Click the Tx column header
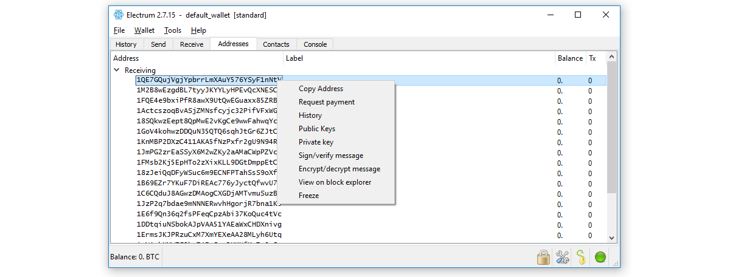 (x=596, y=58)
